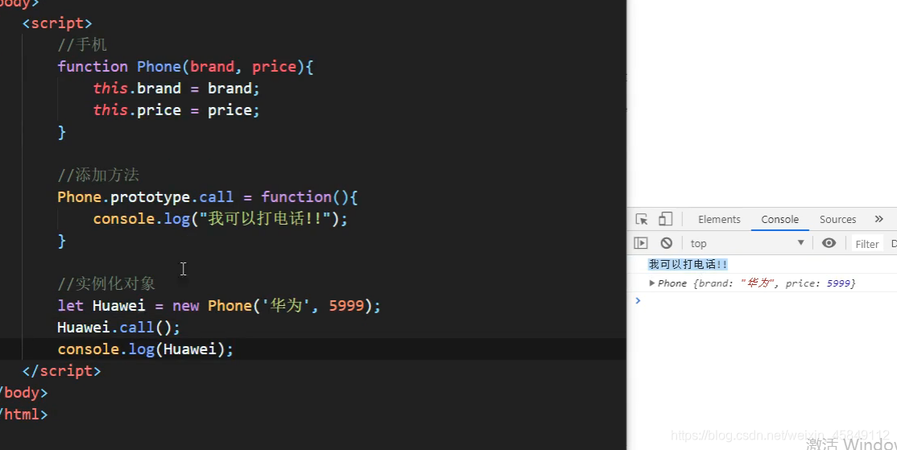Clear console with the ban icon
The width and height of the screenshot is (897, 450).
(667, 243)
